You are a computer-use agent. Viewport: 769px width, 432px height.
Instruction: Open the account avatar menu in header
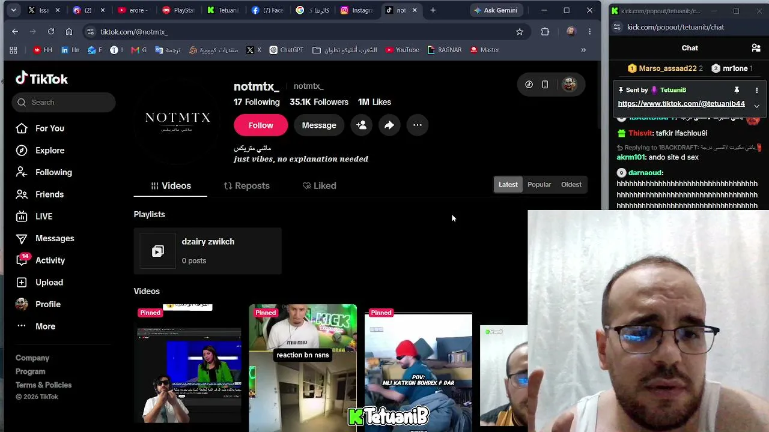pyautogui.click(x=569, y=85)
